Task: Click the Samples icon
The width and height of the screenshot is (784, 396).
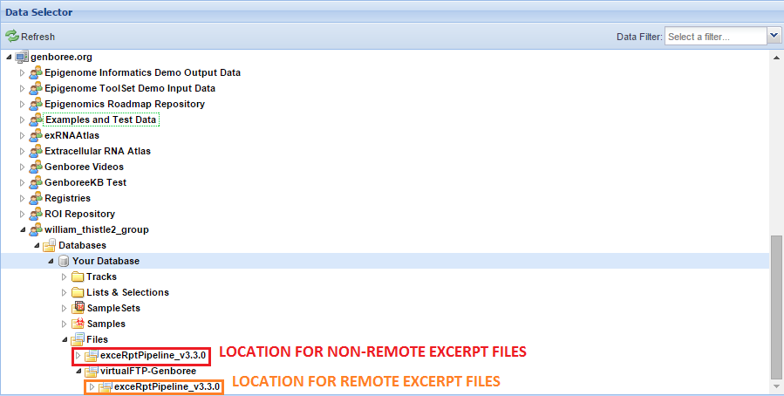Action: click(x=78, y=324)
